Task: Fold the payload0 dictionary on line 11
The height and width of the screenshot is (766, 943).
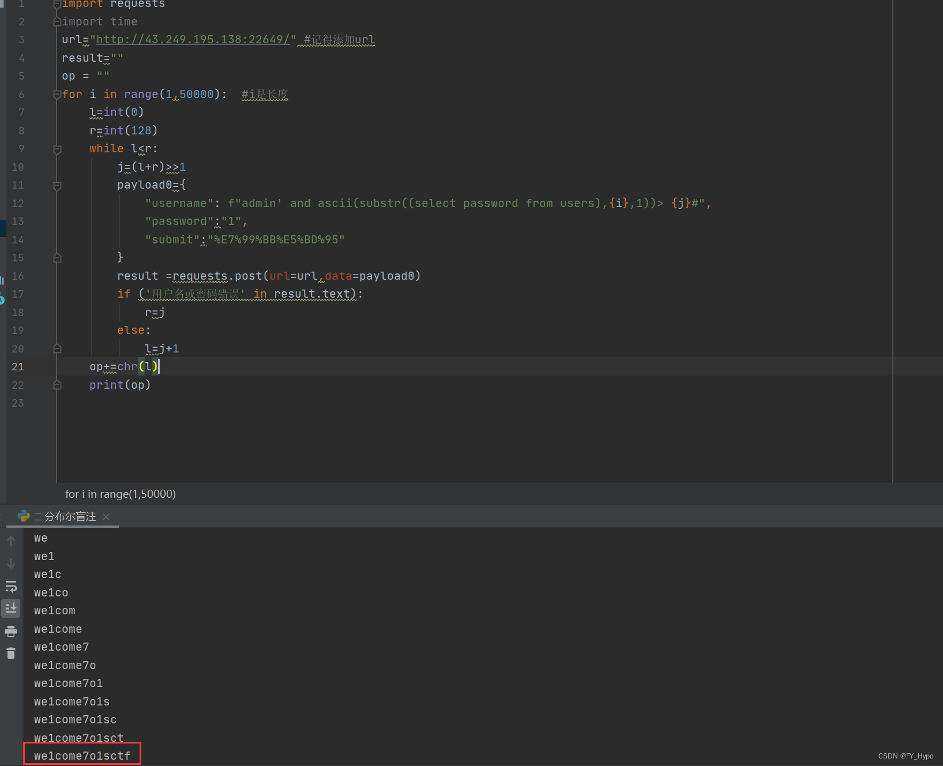Action: point(57,186)
